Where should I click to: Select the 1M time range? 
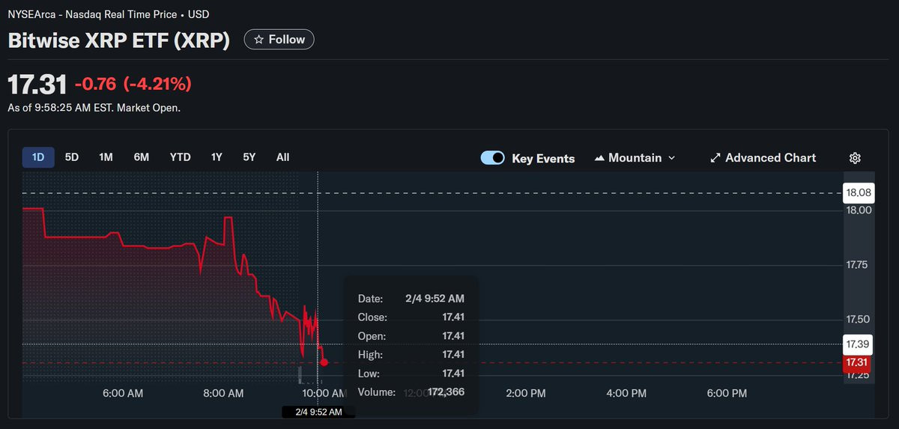[x=106, y=157]
